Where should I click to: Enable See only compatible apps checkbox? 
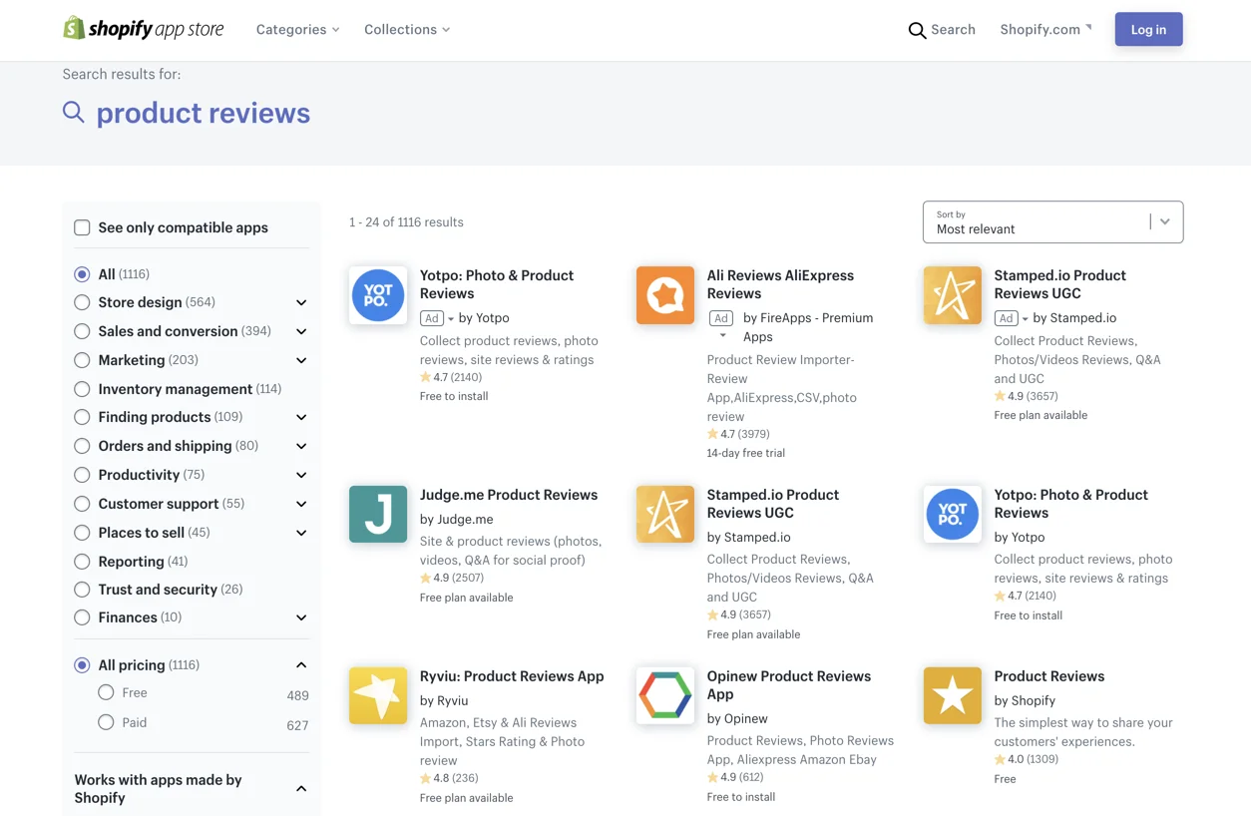82,227
